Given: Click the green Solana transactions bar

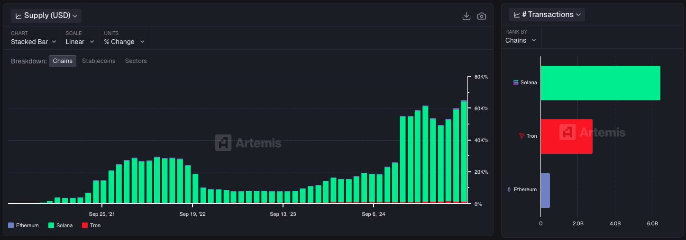Looking at the screenshot, I should [x=600, y=83].
